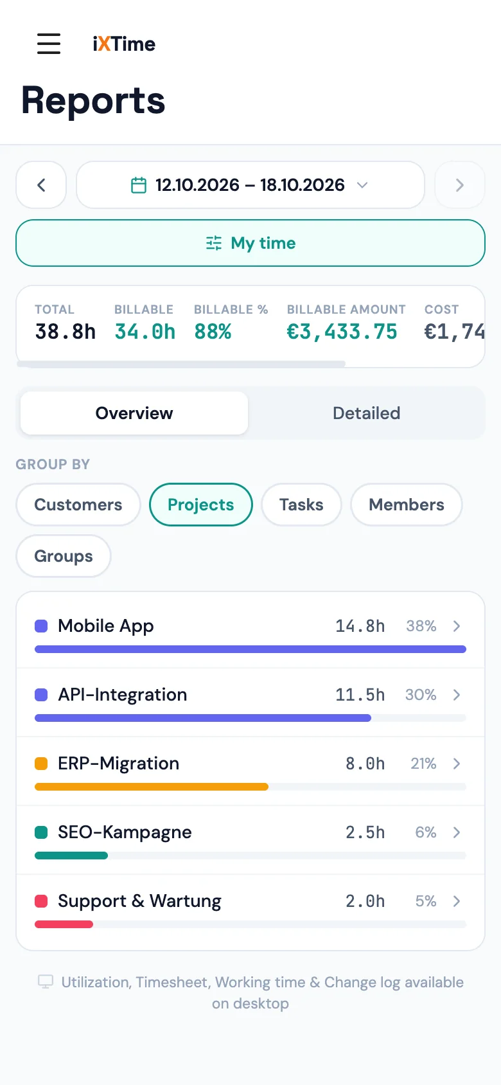This screenshot has width=501, height=1085.
Task: Select the Mobile App project name
Action: 106,626
